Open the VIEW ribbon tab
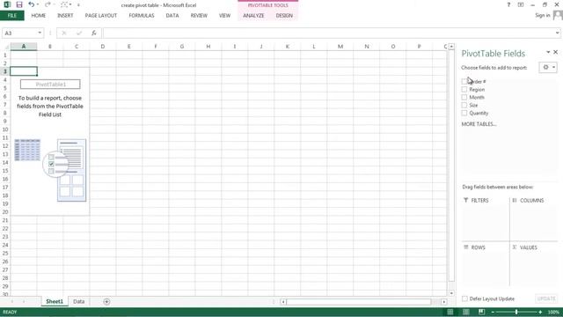 click(x=225, y=16)
